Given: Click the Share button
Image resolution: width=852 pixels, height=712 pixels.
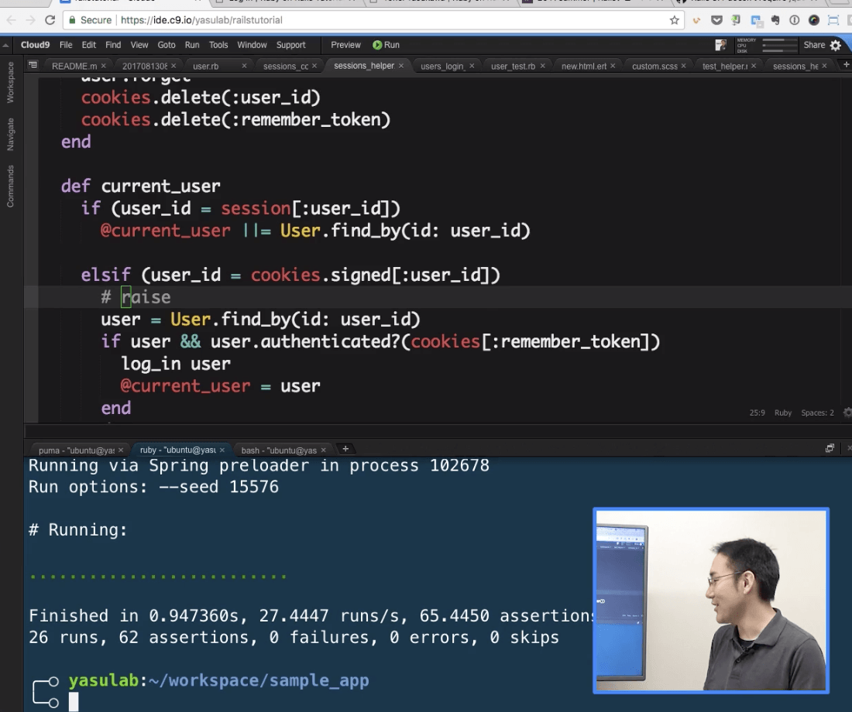Looking at the screenshot, I should 814,45.
